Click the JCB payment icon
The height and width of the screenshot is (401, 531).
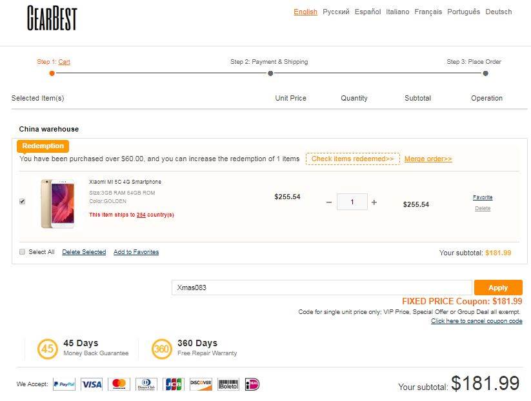click(174, 384)
